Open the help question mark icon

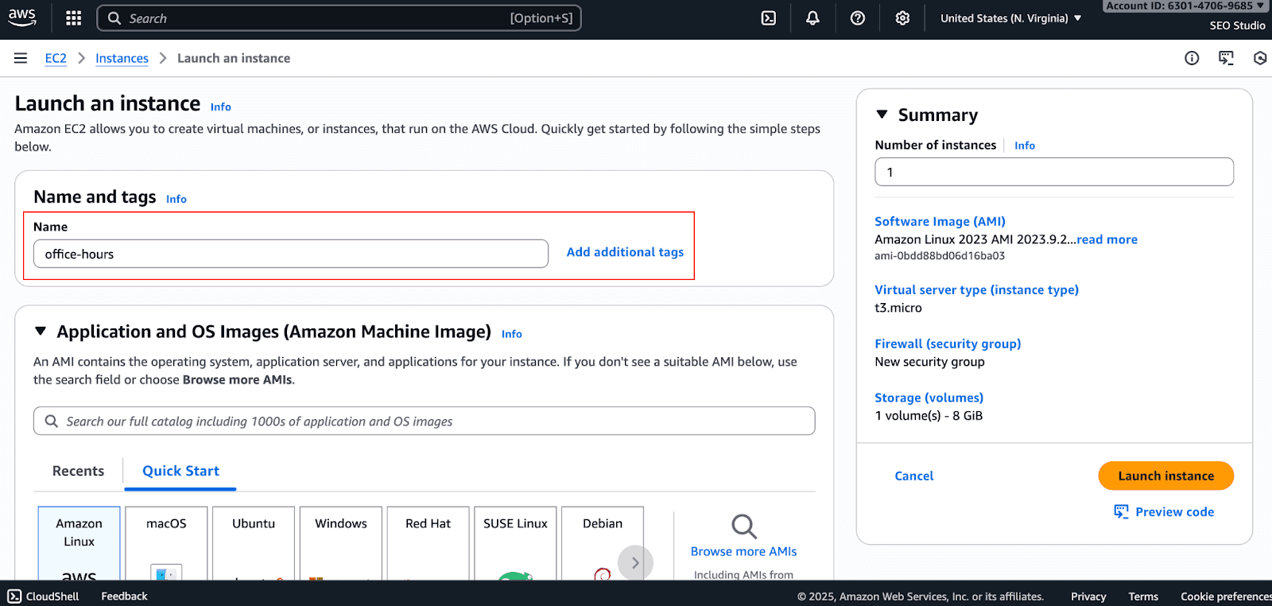pos(858,18)
